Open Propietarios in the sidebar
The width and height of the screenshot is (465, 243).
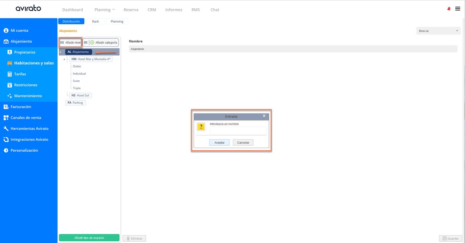[x=25, y=52]
